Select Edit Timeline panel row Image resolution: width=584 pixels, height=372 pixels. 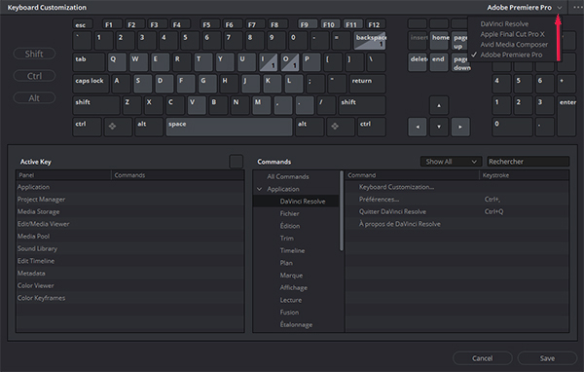tap(130, 261)
